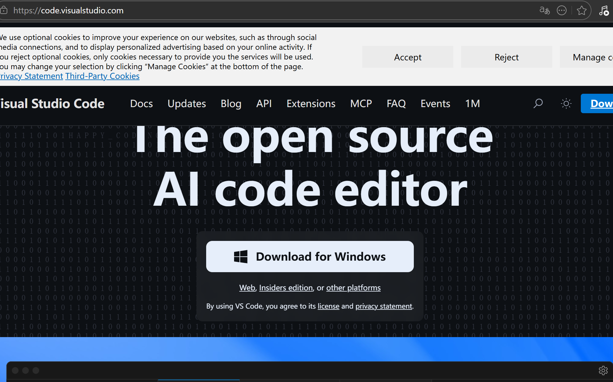Open the other platforms link
Image resolution: width=613 pixels, height=382 pixels.
(353, 288)
